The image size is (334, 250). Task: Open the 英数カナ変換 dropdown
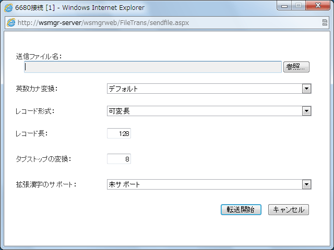pyautogui.click(x=209, y=89)
